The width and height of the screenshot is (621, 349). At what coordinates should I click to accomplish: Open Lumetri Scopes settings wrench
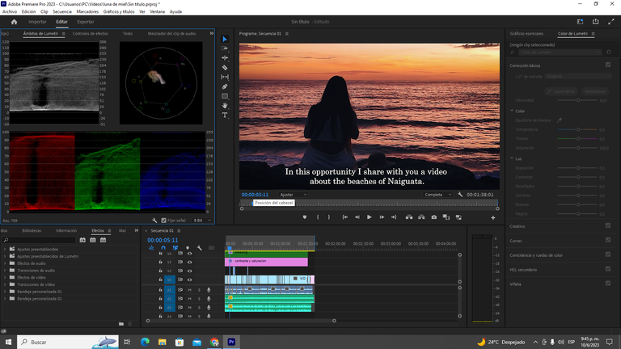point(154,221)
